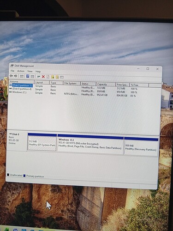Click the Primary partition blue legend swatch

tap(24, 176)
